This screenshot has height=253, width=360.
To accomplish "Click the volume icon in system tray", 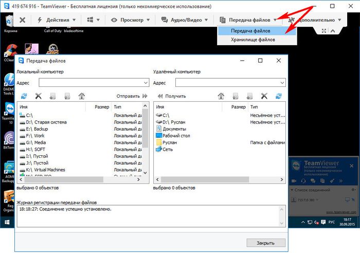I will pyautogui.click(x=316, y=222).
